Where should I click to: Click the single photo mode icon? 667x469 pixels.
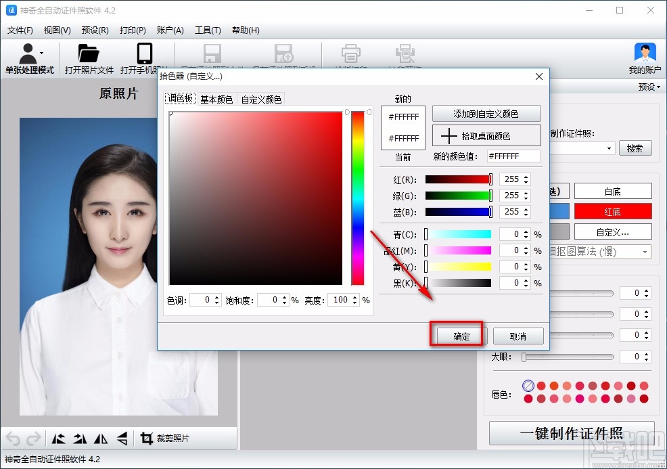tap(28, 54)
